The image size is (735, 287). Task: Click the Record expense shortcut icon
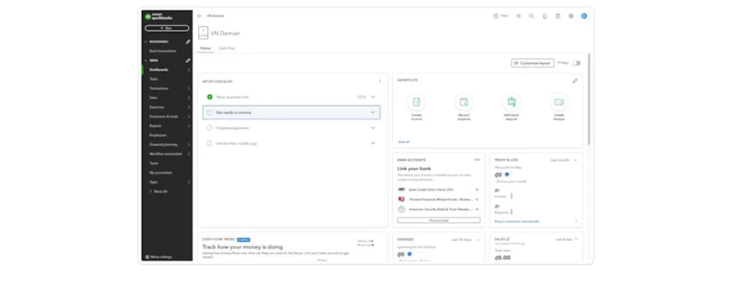[x=464, y=102]
